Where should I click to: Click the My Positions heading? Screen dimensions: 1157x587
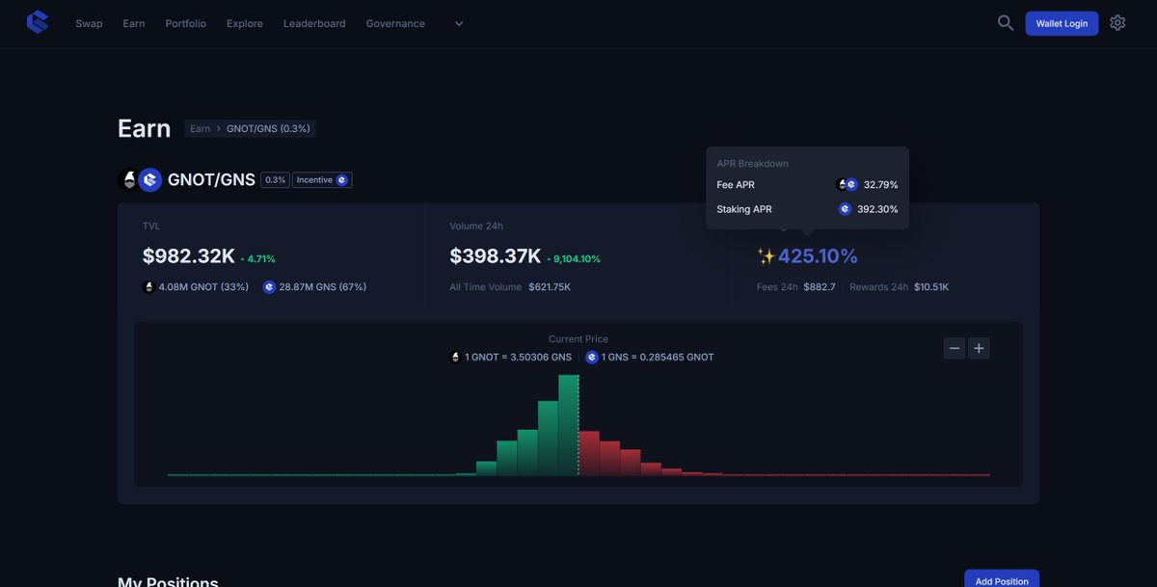168,581
